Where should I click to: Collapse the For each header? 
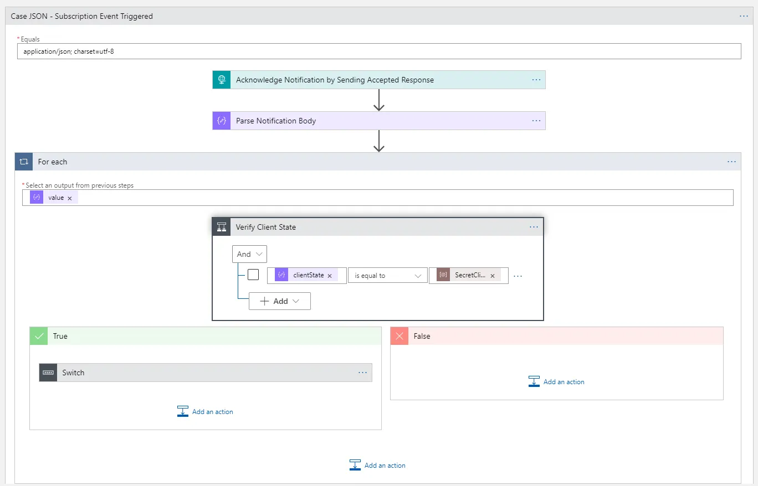(378, 162)
